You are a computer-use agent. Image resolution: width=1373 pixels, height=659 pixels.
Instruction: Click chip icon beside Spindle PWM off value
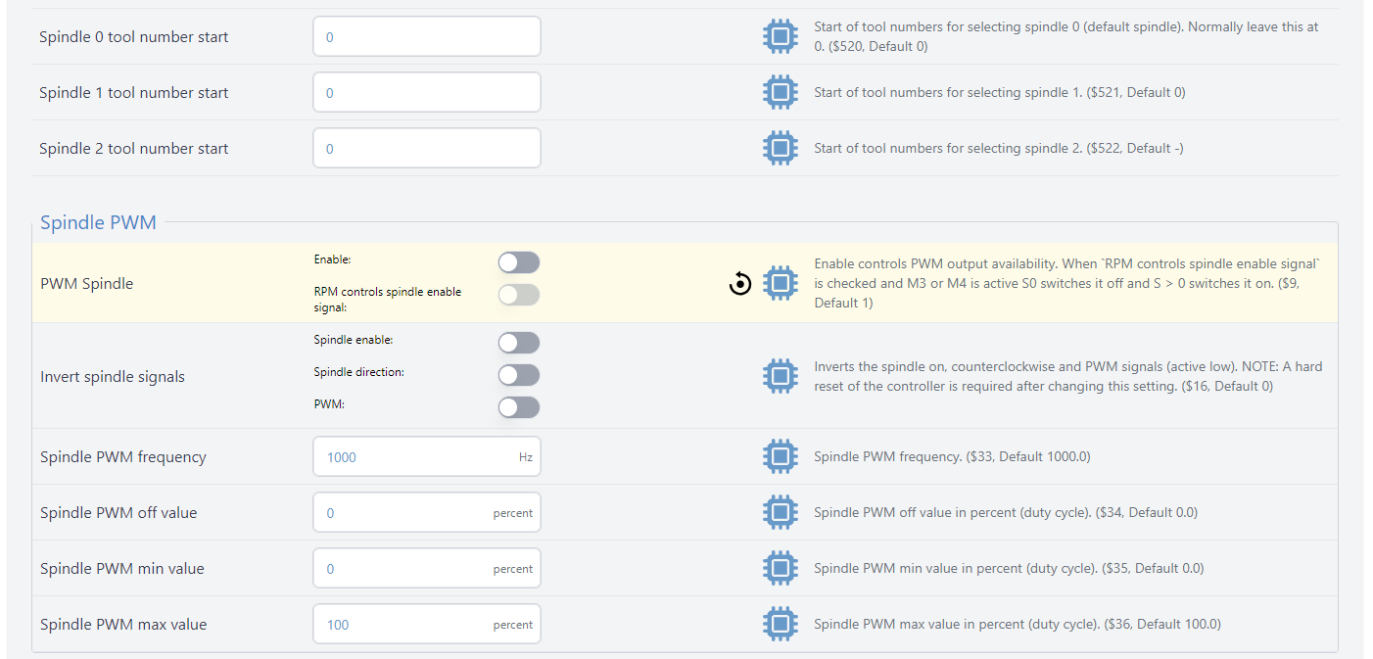[x=780, y=513]
